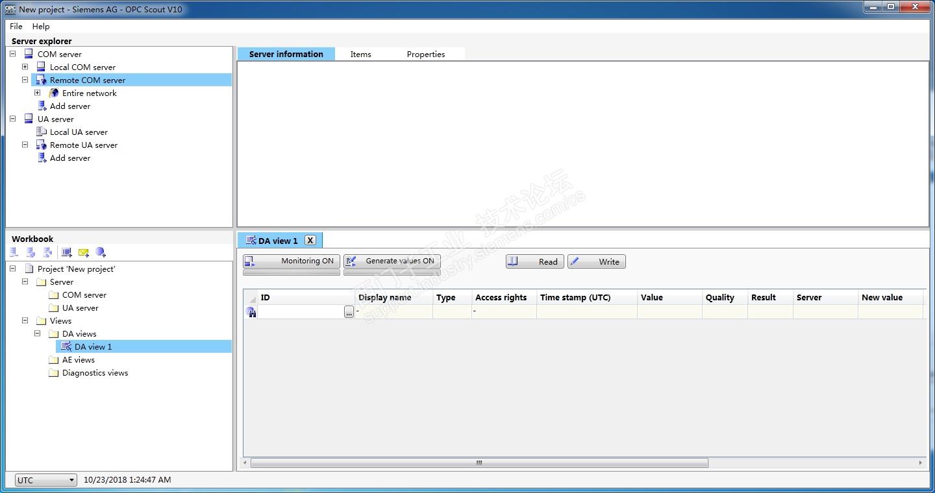Switch to the Server information tab

click(286, 54)
